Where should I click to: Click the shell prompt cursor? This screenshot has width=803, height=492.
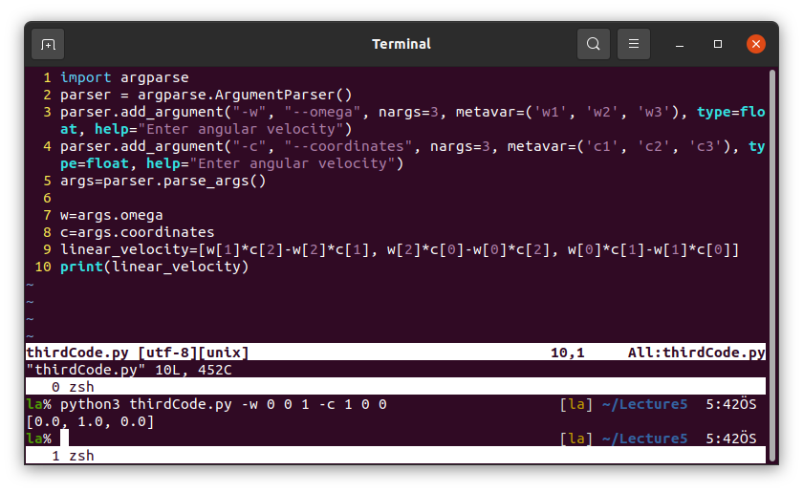(65, 439)
